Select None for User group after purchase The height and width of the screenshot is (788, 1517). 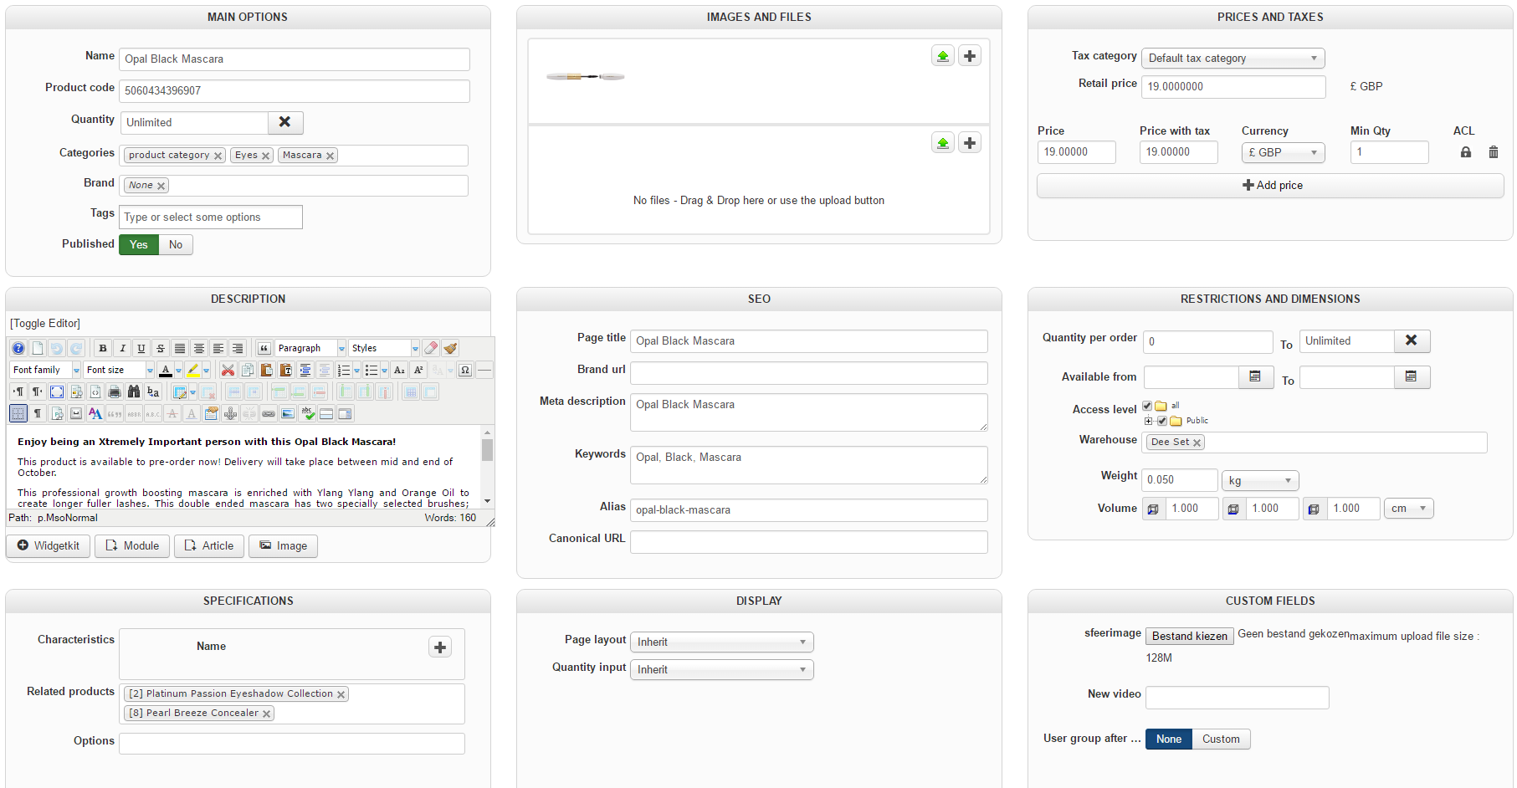[x=1169, y=739]
